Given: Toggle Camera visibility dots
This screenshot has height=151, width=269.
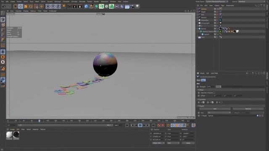Looking at the screenshot, I should pos(217,9).
